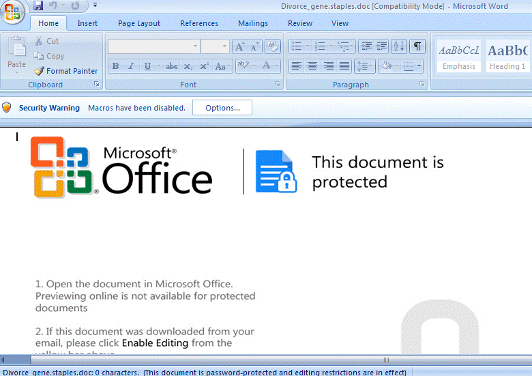Click the Decrease Indent icon
The width and height of the screenshot is (532, 376).
coord(366,46)
